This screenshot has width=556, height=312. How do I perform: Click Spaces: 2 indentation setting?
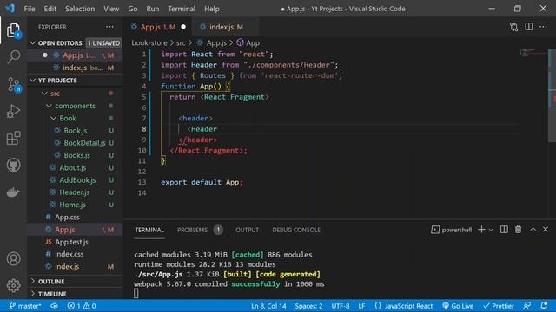(x=308, y=306)
